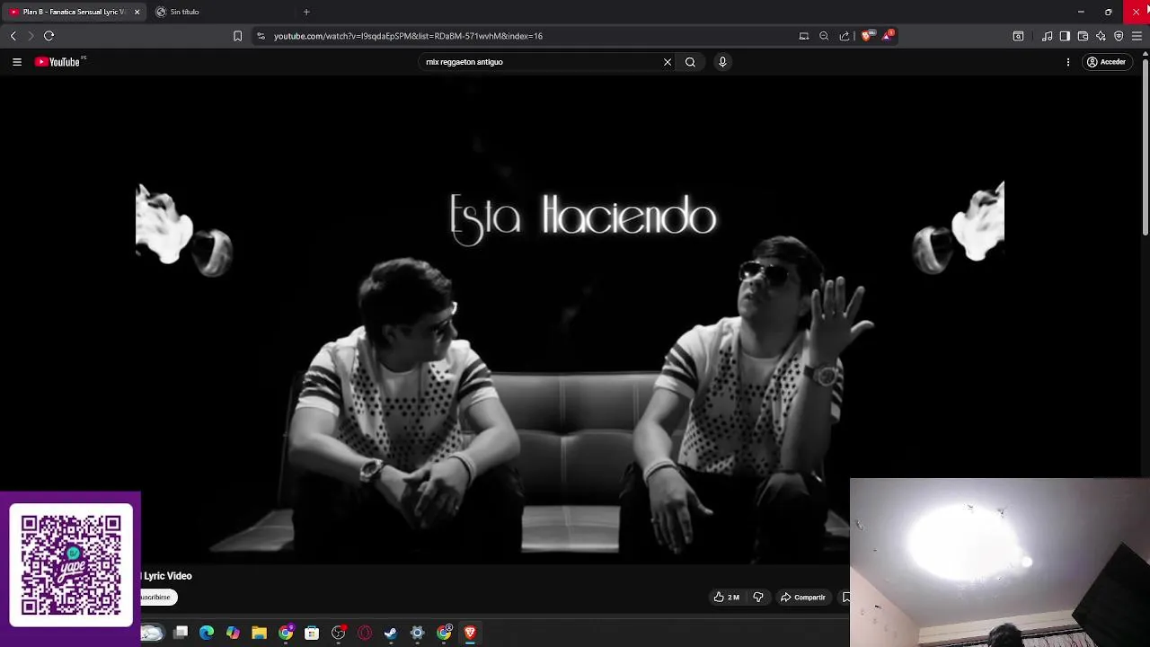Open Copilot from the taskbar
The image size is (1150, 647).
pos(233,633)
